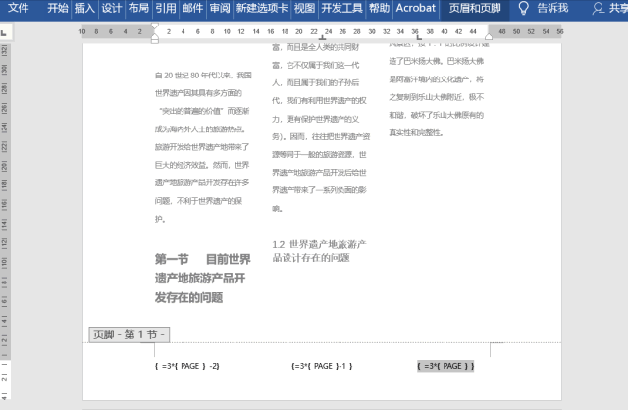Click the highlighted field { =3*{ PAGE } }
This screenshot has width=628, height=410.
(x=445, y=366)
